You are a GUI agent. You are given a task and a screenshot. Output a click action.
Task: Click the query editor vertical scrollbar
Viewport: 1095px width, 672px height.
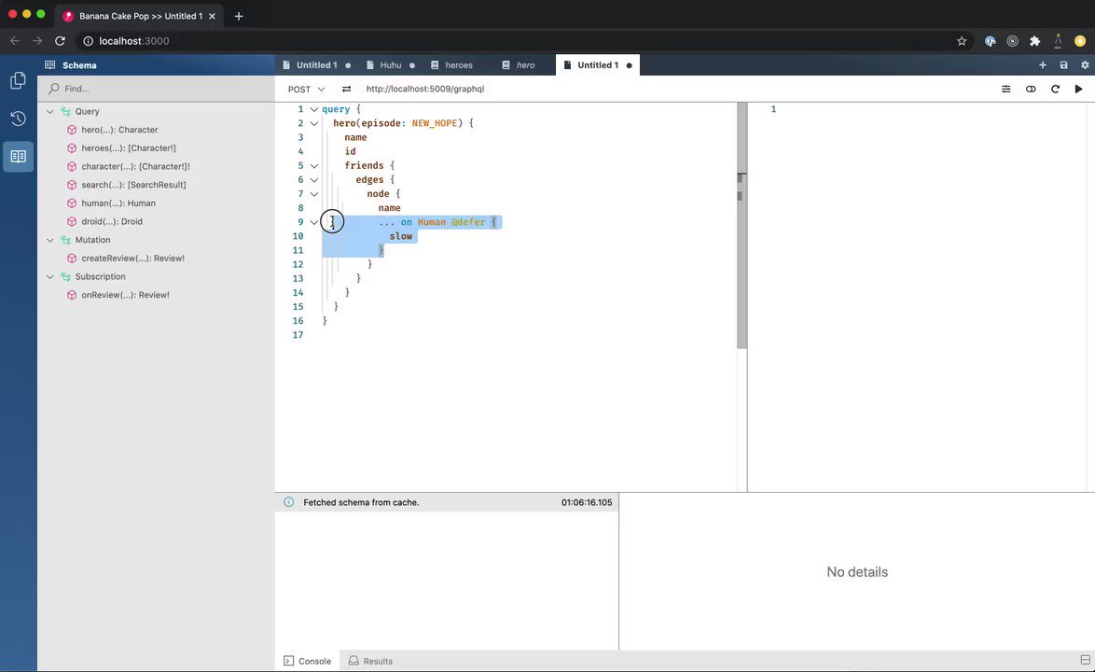742,226
